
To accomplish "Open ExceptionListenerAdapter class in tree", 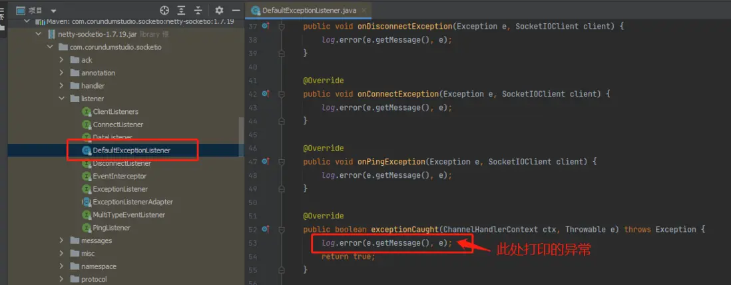I will 133,202.
